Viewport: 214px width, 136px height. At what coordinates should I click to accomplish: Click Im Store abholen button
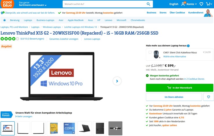pos(174,97)
